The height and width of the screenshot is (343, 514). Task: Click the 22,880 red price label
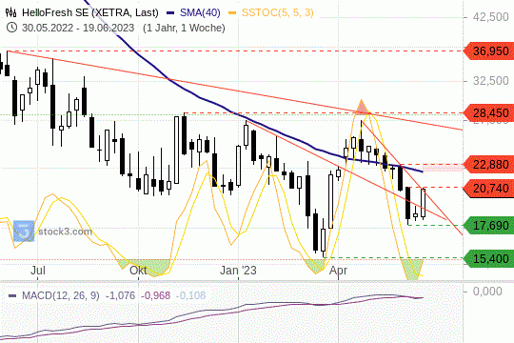[488, 165]
